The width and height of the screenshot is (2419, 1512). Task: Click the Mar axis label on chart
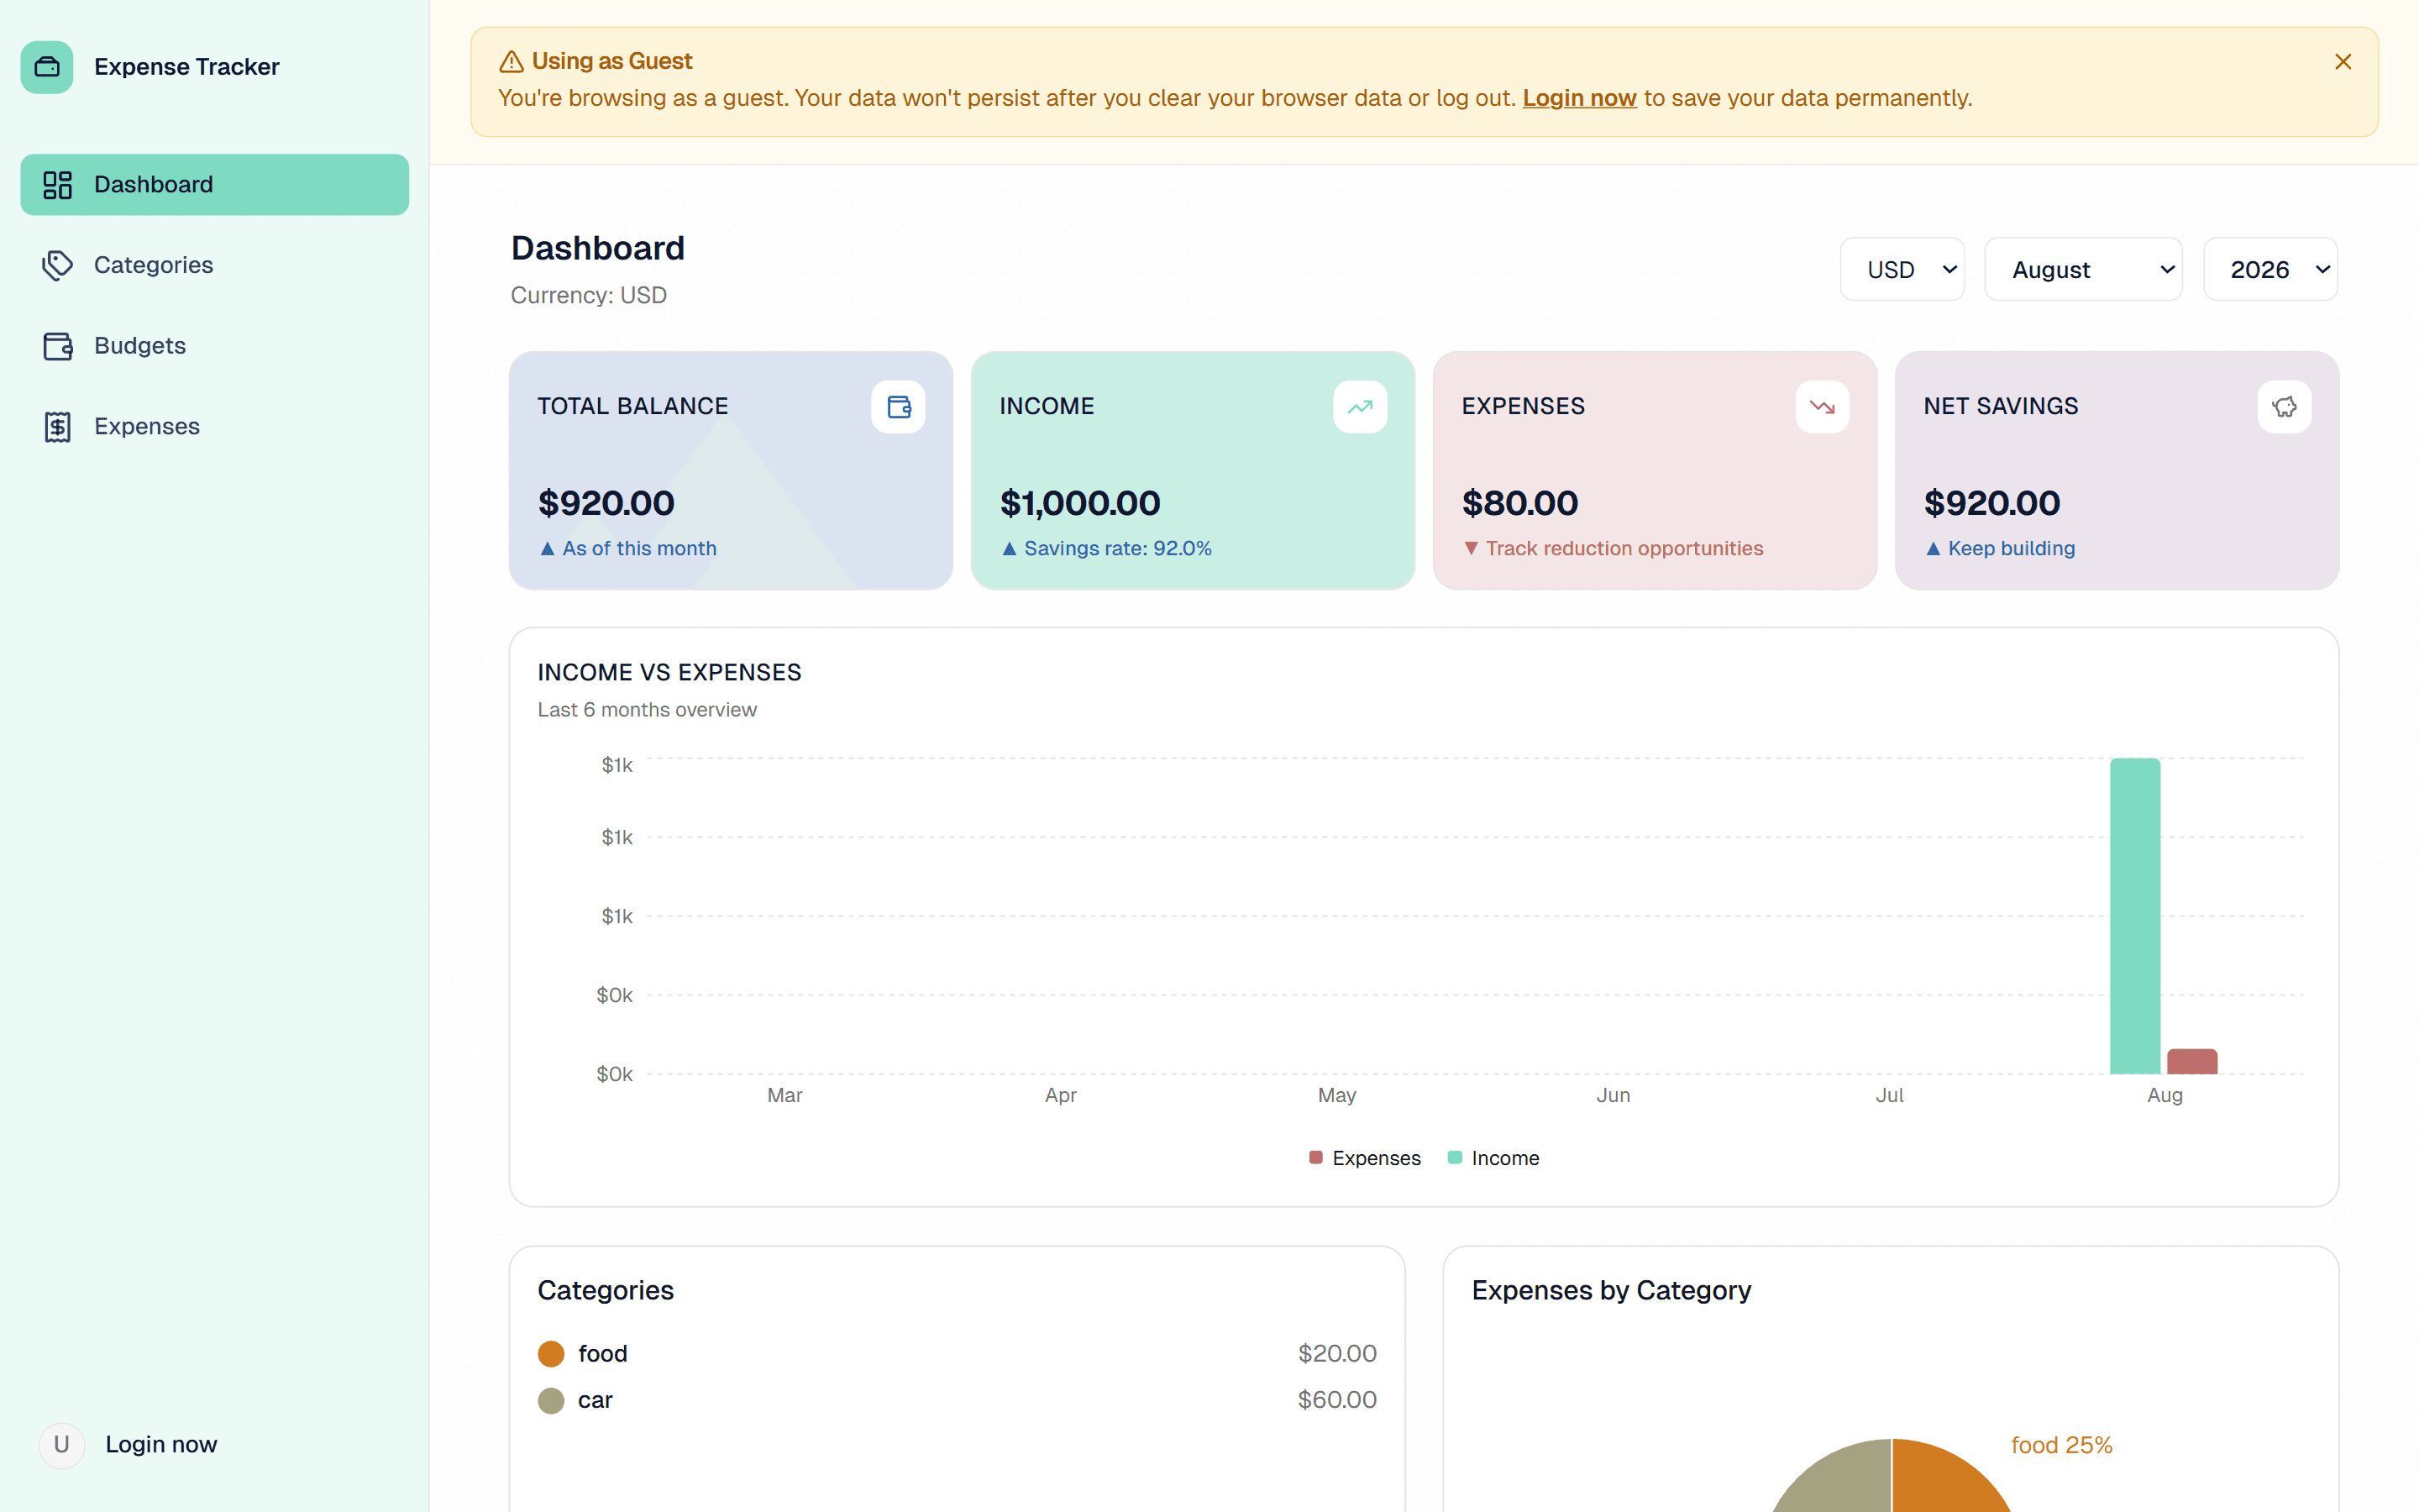click(x=784, y=1096)
